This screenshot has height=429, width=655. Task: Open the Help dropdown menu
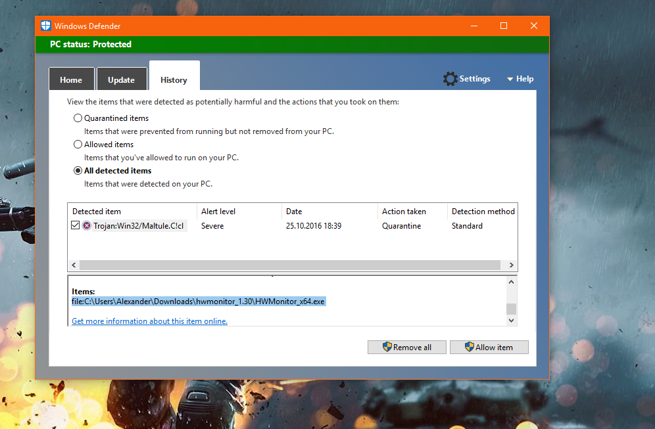520,79
